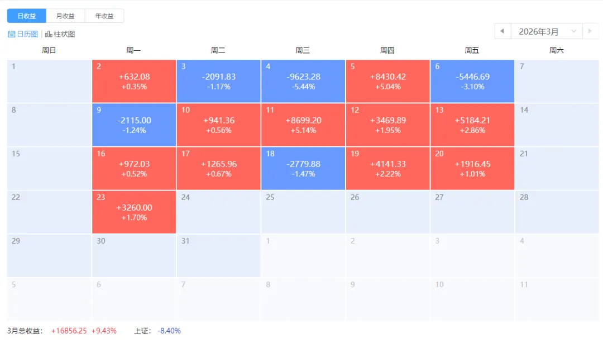Select March 18 cell with -2779.88
603x343 pixels.
(x=303, y=168)
